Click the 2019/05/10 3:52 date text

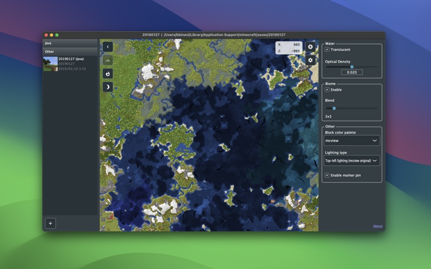pyautogui.click(x=72, y=69)
